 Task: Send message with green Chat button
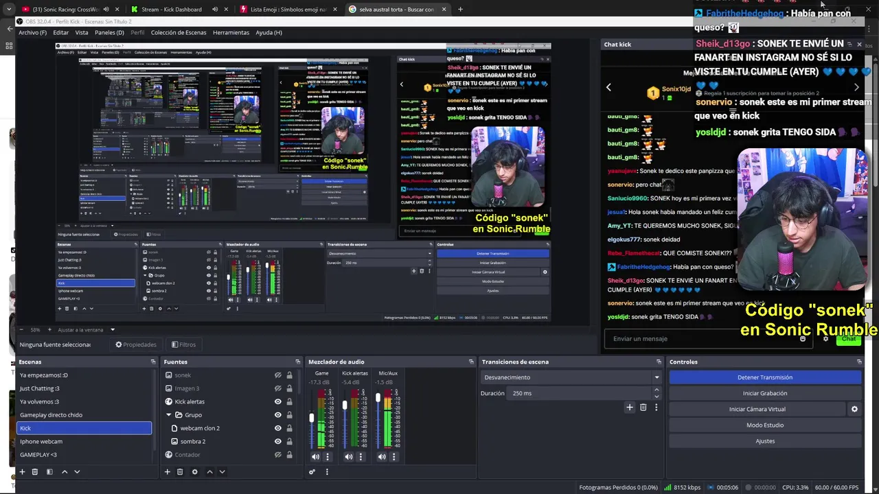pos(849,338)
